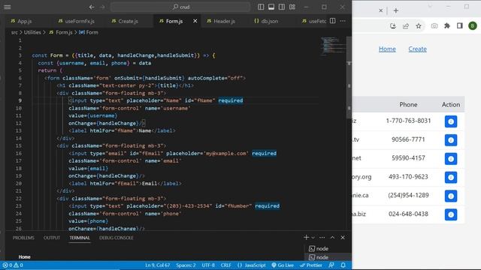Switch to the db.json tab
This screenshot has width=481, height=270.
click(x=266, y=21)
